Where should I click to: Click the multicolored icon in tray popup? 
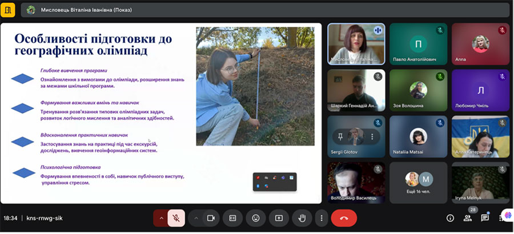[275, 177]
